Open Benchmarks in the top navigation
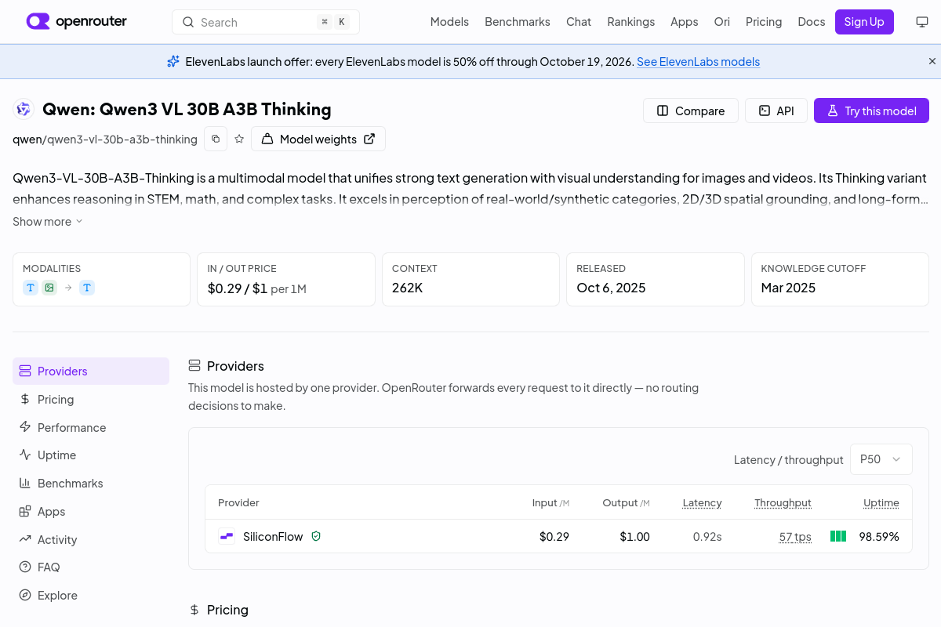The width and height of the screenshot is (941, 627). [x=518, y=22]
